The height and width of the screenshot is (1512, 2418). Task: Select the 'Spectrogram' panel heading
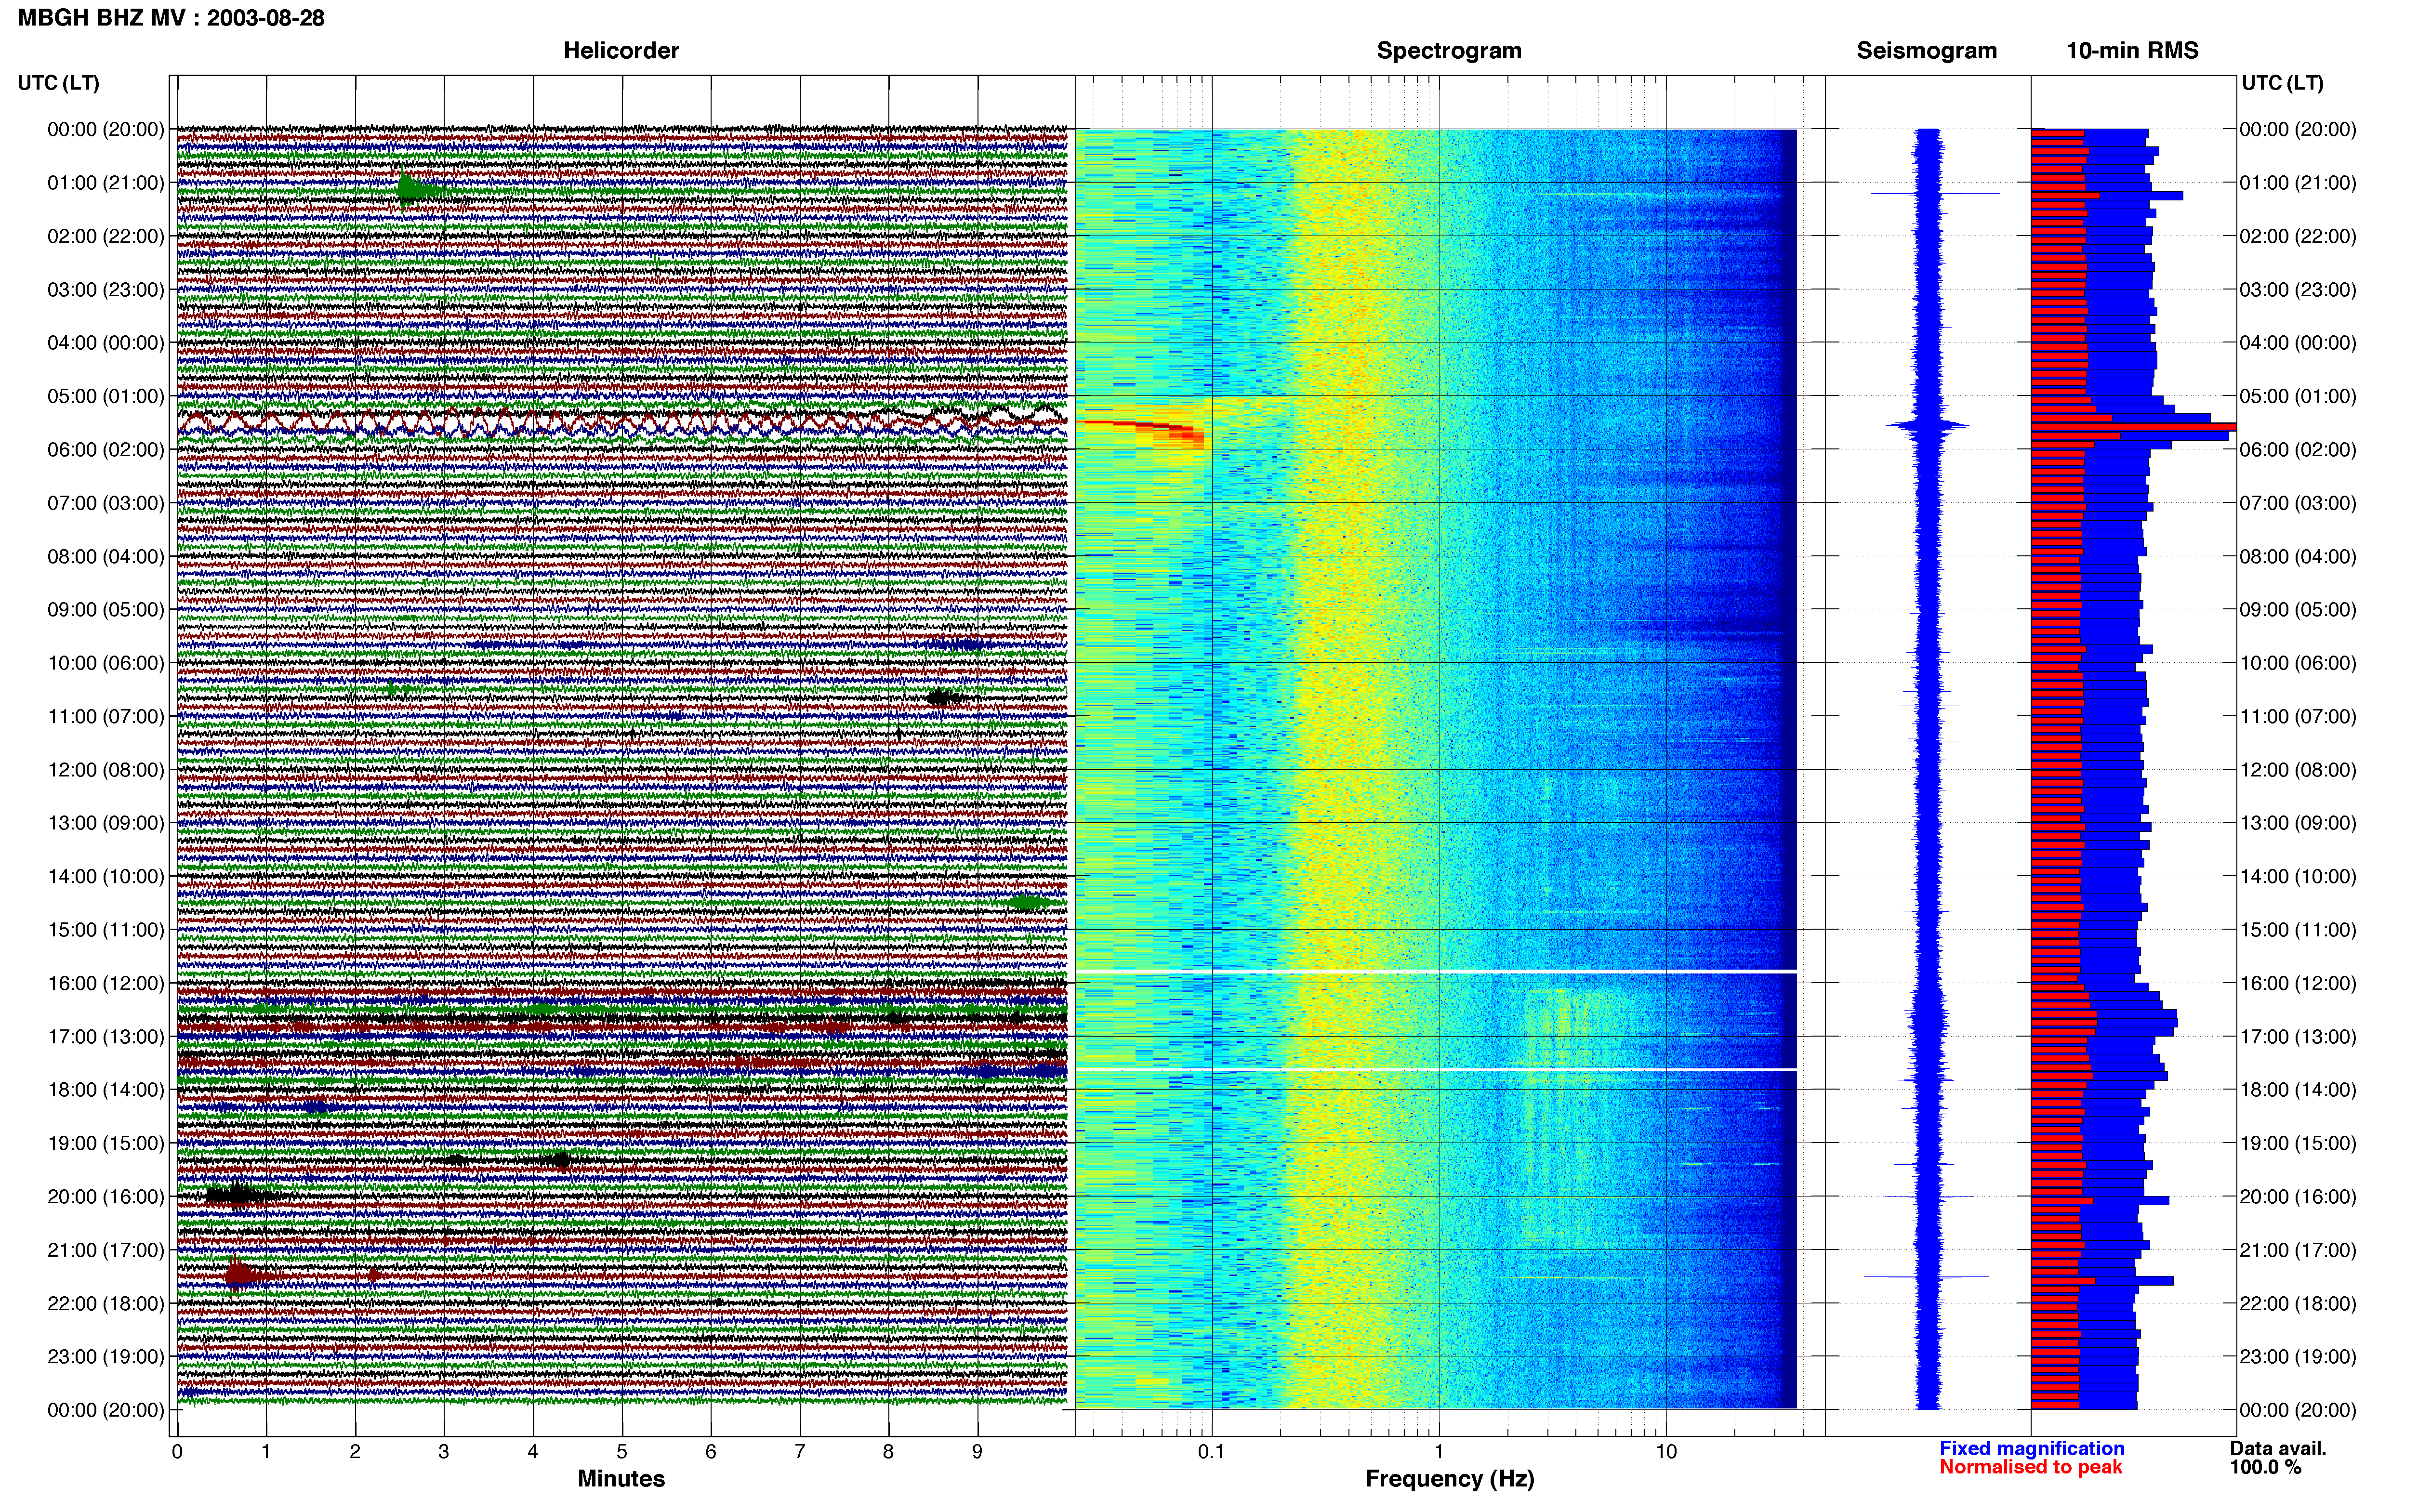coord(1449,50)
